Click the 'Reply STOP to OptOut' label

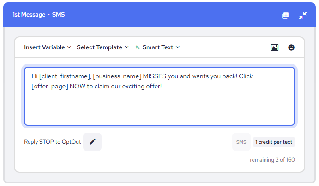pyautogui.click(x=52, y=142)
